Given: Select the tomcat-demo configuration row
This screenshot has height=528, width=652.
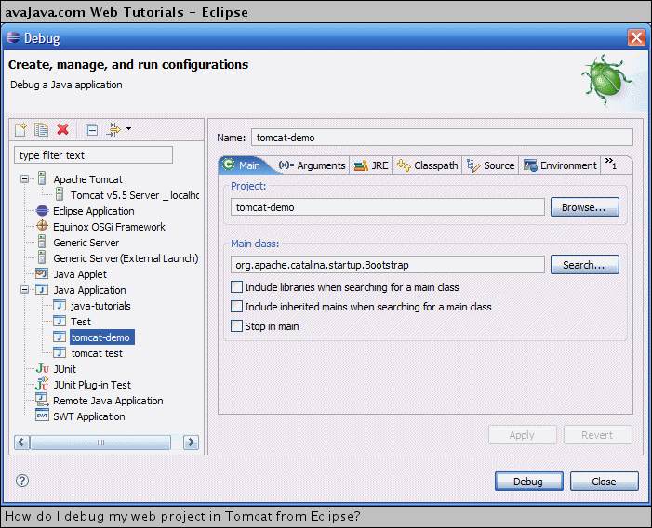Looking at the screenshot, I should tap(102, 337).
